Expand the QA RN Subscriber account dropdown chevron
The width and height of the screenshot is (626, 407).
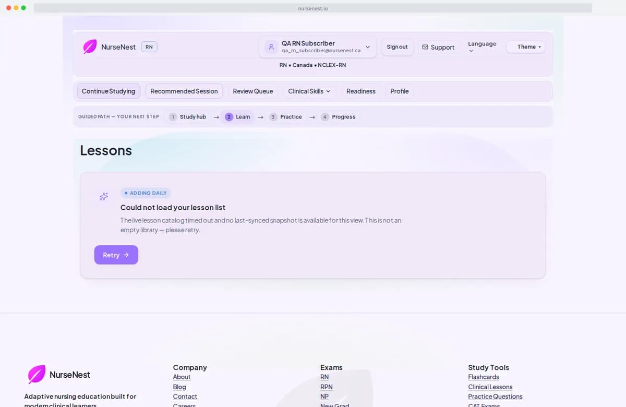[368, 47]
